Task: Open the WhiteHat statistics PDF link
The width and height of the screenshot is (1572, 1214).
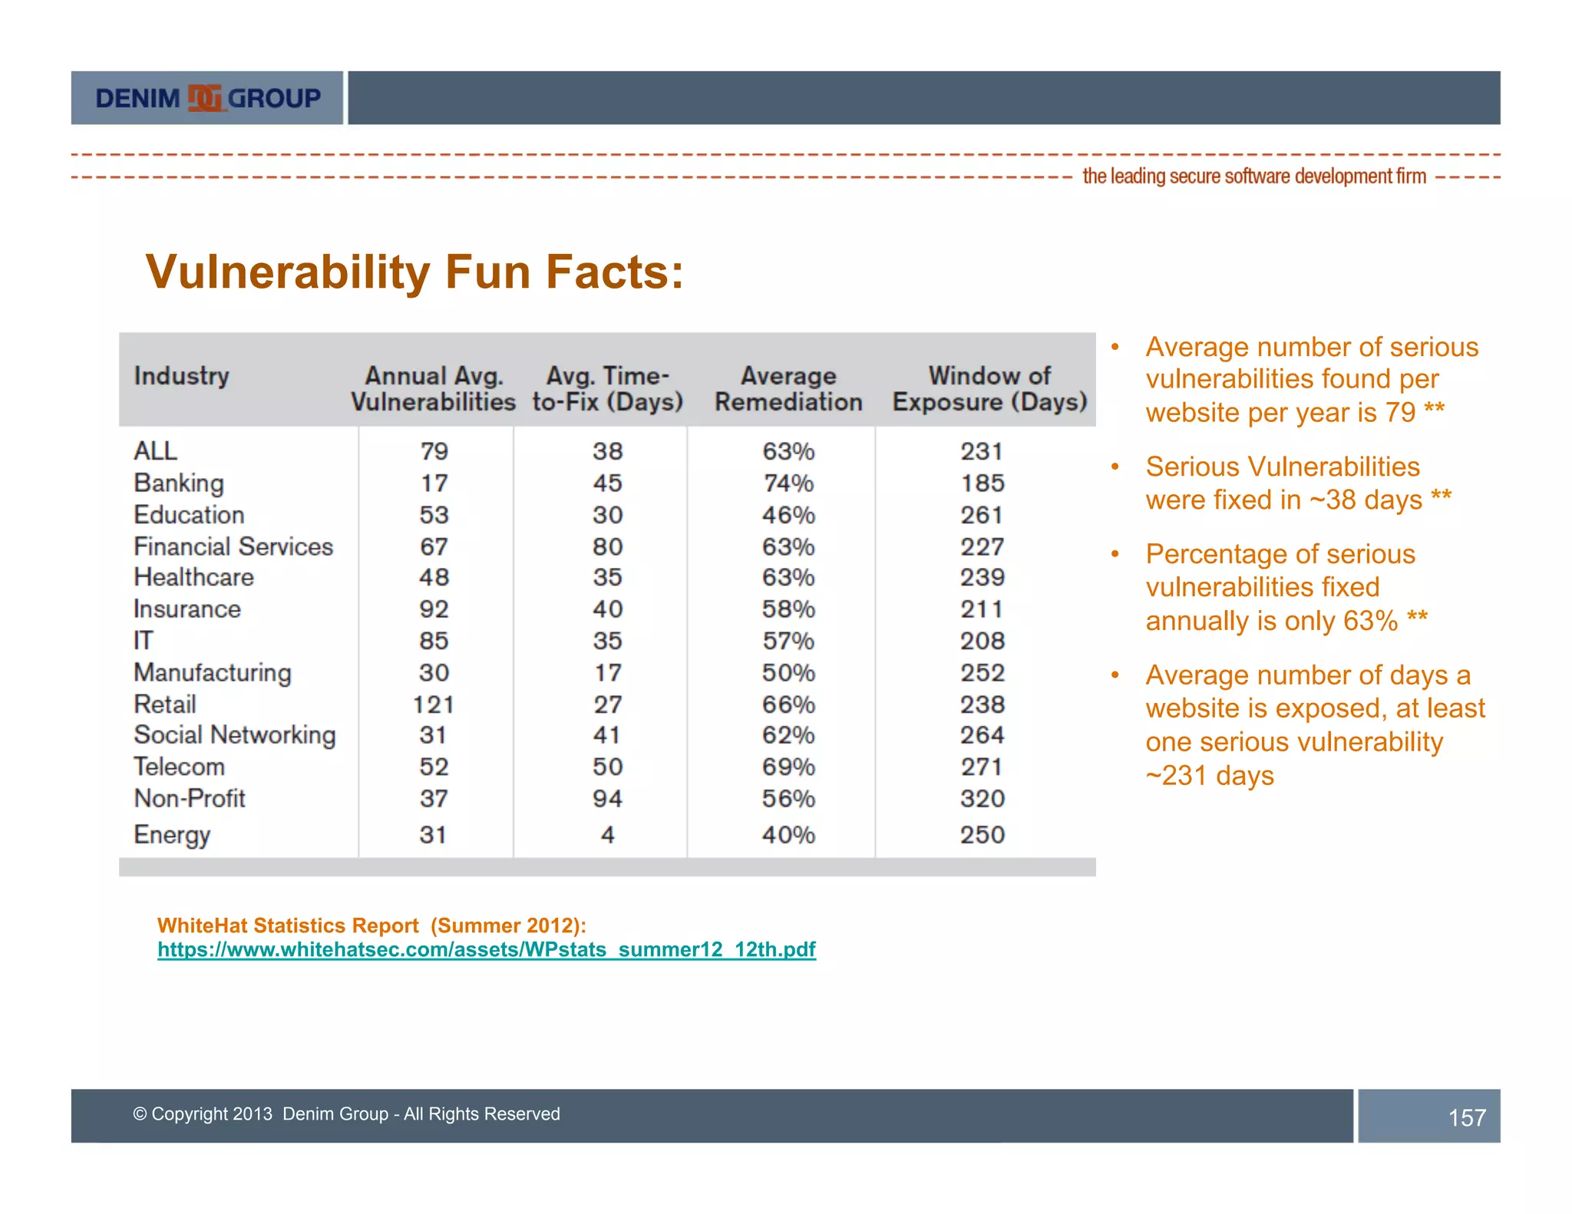Action: click(x=486, y=949)
